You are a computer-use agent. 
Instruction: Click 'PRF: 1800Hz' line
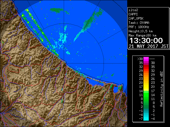[139, 27]
